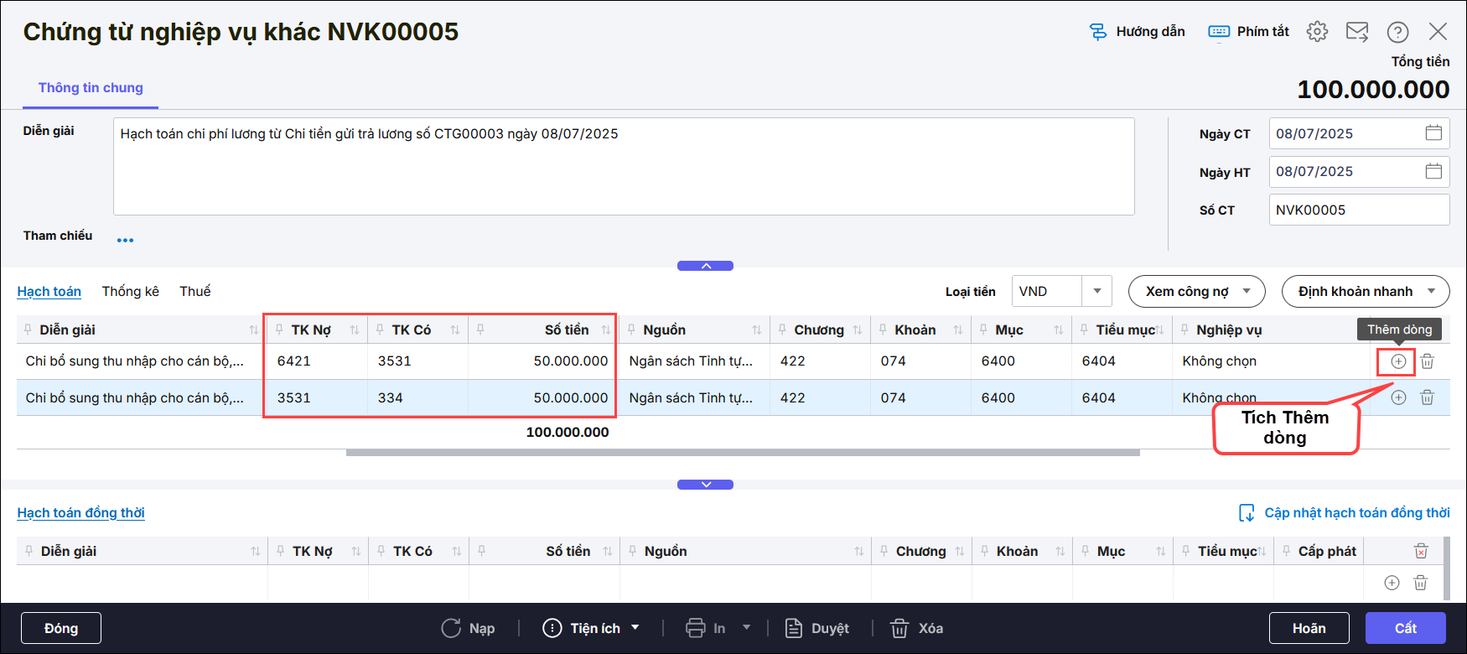Sort by the Số tiền column header
The image size is (1467, 654).
pos(567,330)
